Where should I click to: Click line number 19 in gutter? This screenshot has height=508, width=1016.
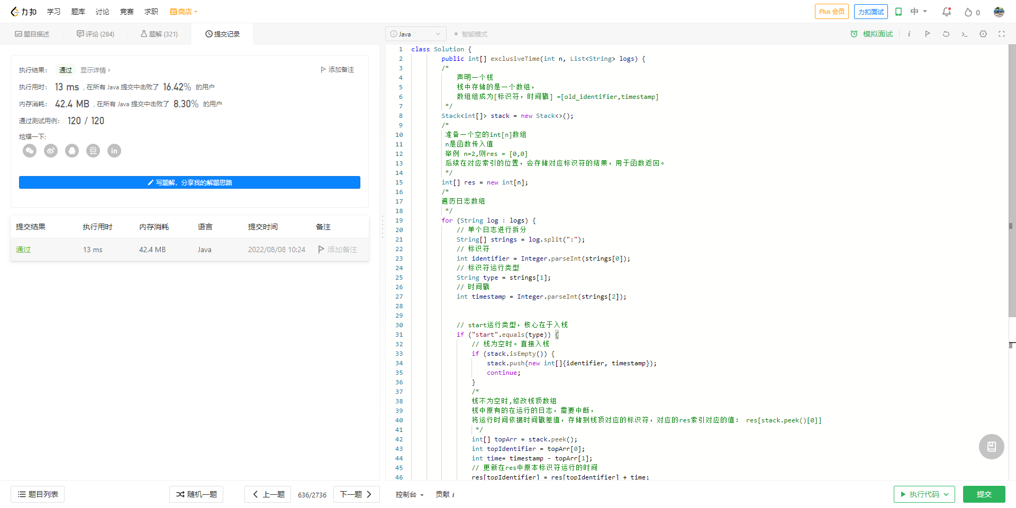click(x=399, y=220)
